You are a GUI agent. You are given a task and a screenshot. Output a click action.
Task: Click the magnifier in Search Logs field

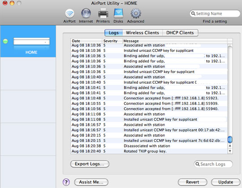[x=197, y=164]
